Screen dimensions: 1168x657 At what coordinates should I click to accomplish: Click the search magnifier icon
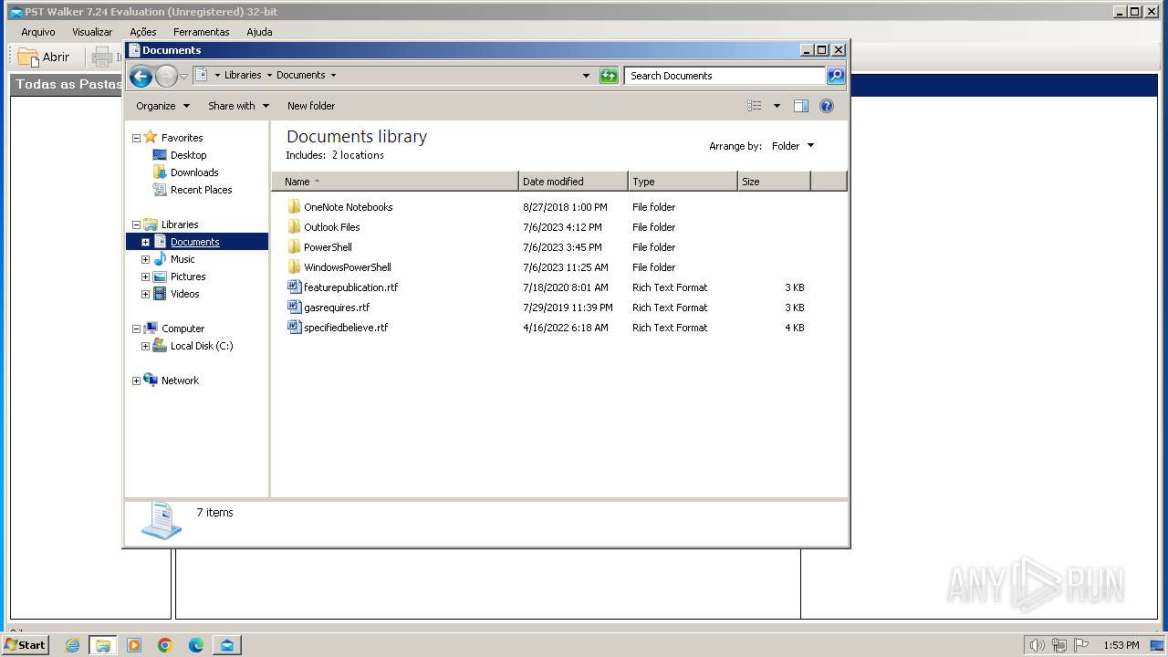tap(836, 76)
